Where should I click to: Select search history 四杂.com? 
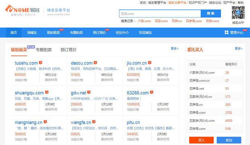(161, 21)
